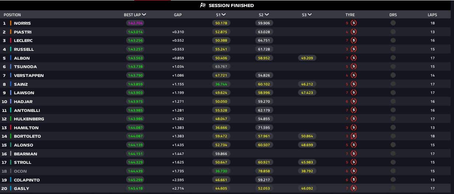Click the Position column header

(x=12, y=15)
